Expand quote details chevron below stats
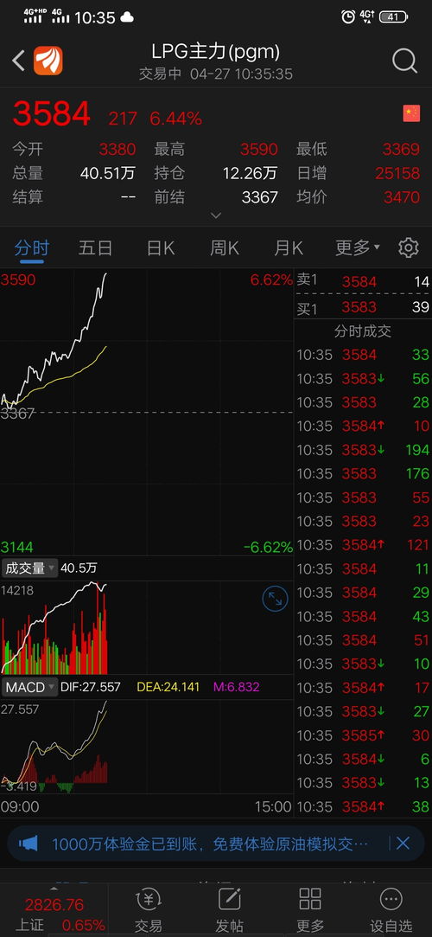Image resolution: width=432 pixels, height=937 pixels. 216,215
